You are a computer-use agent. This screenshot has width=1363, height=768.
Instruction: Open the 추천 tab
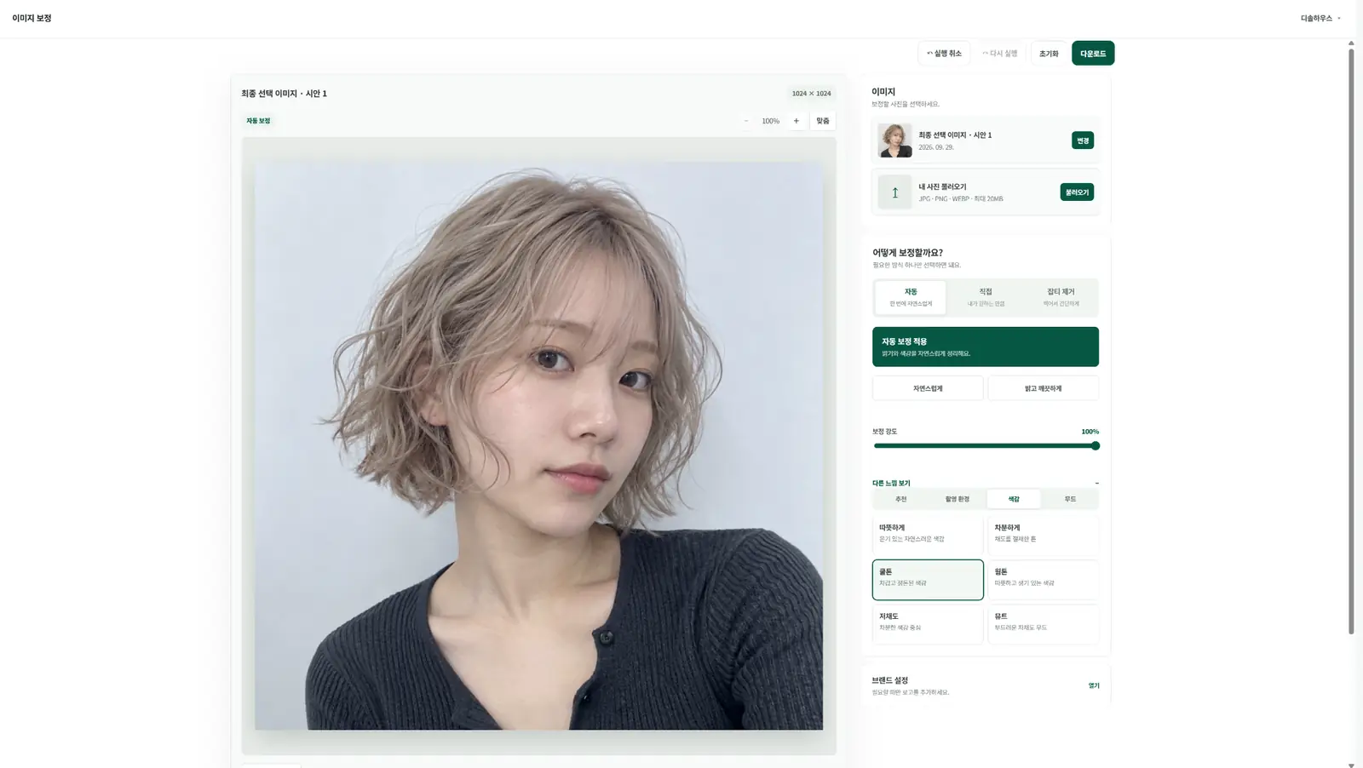coord(901,499)
